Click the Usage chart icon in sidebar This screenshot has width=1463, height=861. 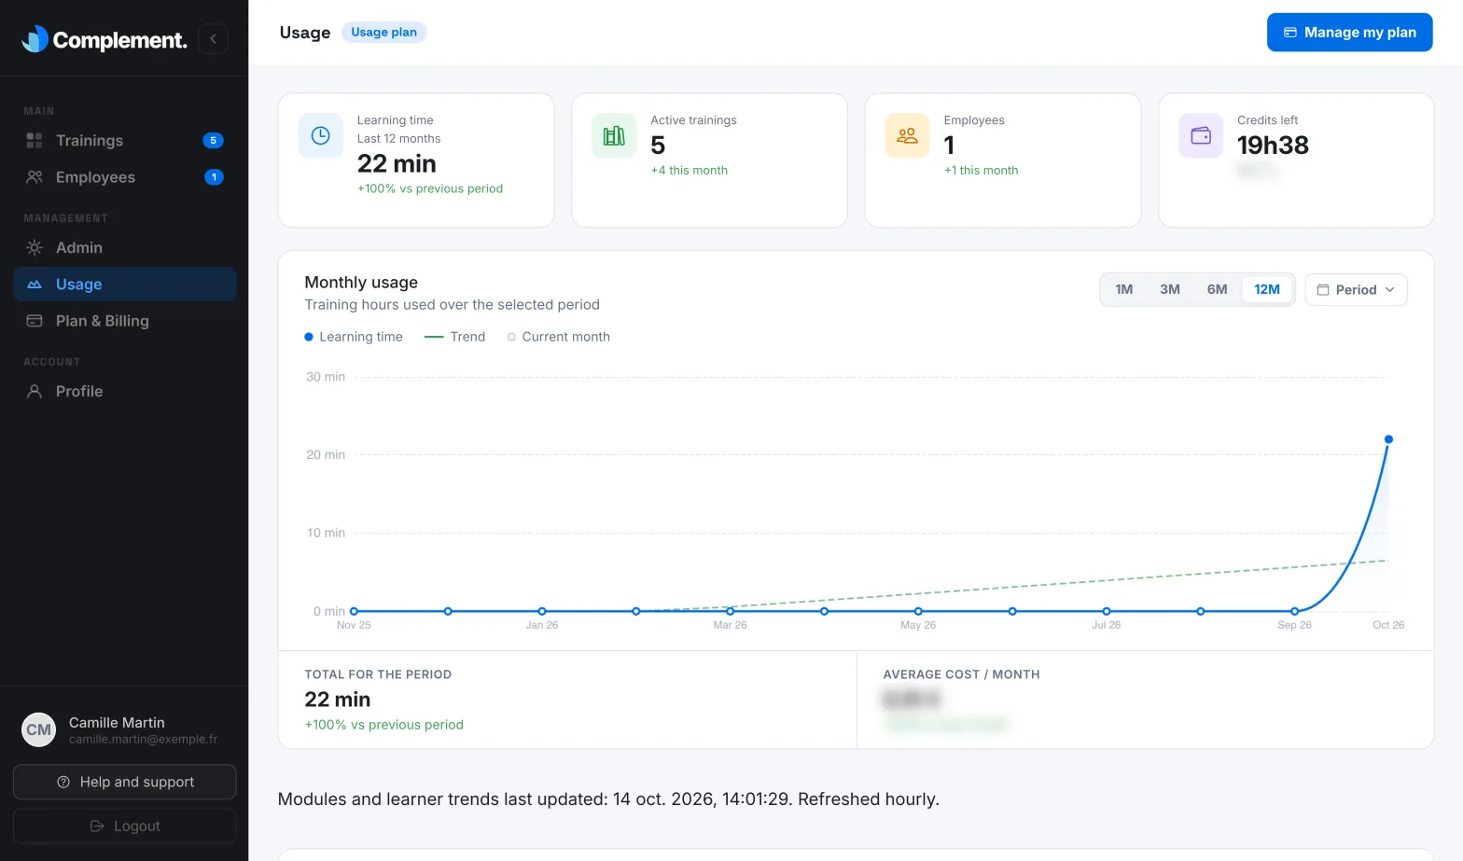point(35,285)
